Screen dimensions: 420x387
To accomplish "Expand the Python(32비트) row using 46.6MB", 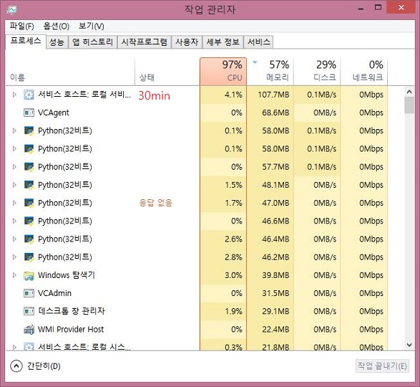I will 14,221.
